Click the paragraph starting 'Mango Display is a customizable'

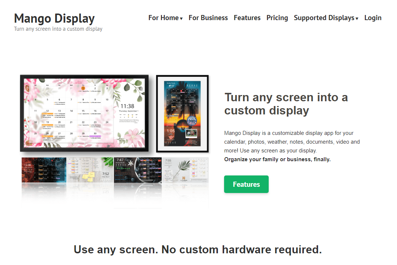coord(292,142)
